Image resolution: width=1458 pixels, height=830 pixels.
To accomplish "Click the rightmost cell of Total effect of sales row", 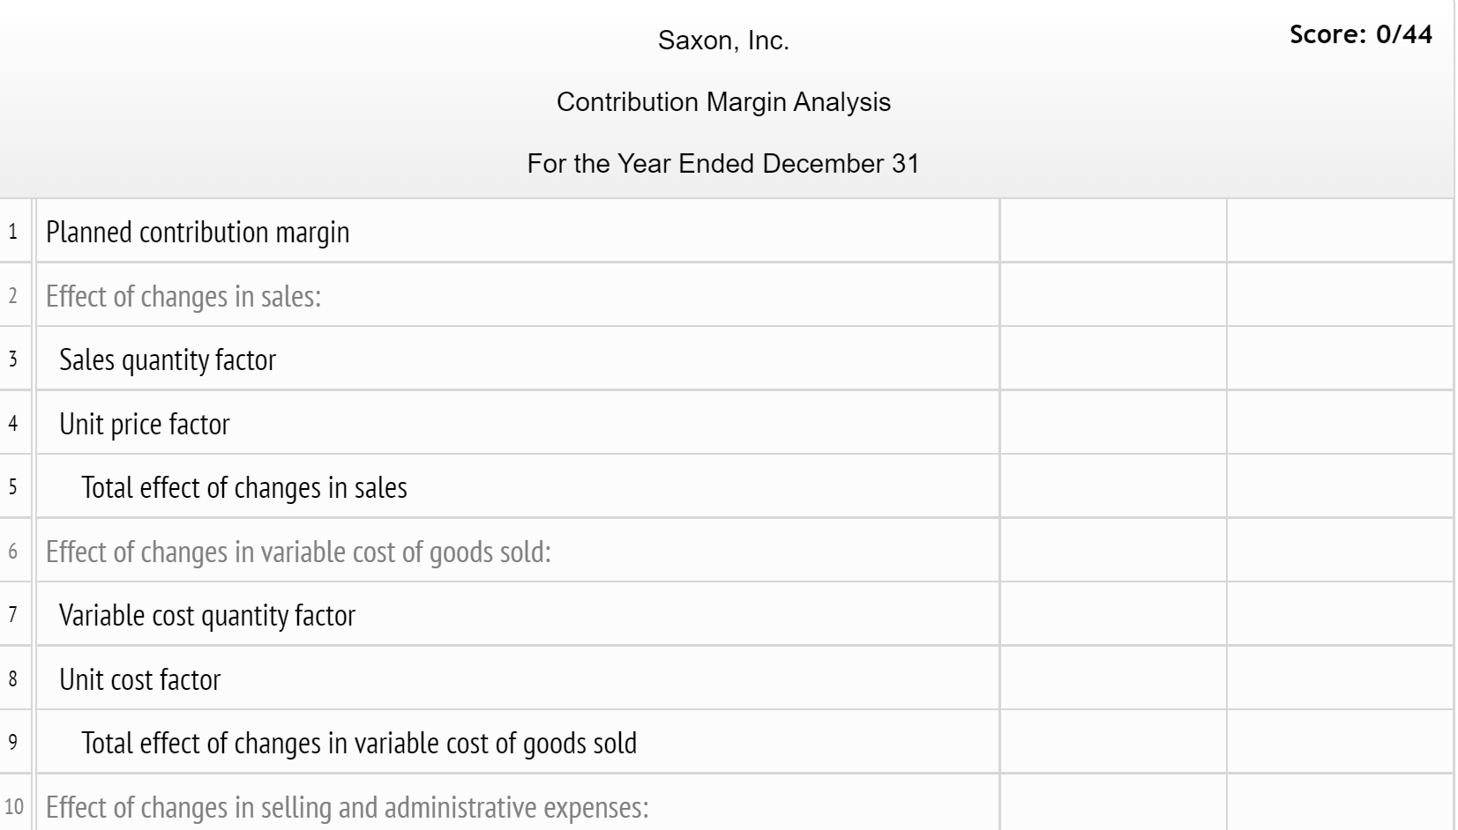I will 1341,487.
